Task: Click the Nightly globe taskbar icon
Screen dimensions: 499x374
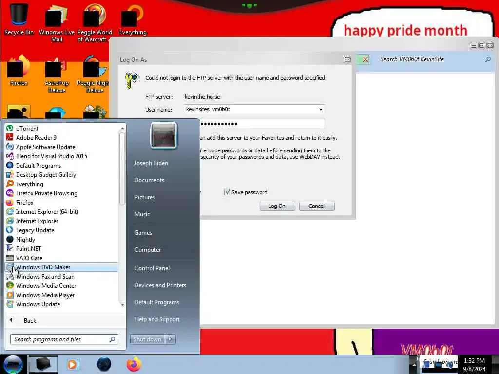Action: pos(104,364)
